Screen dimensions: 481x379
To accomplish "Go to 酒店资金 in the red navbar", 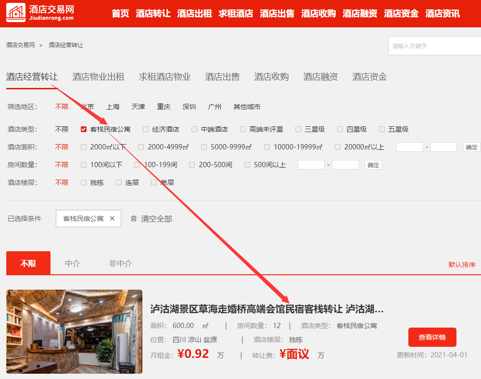I will coord(401,14).
